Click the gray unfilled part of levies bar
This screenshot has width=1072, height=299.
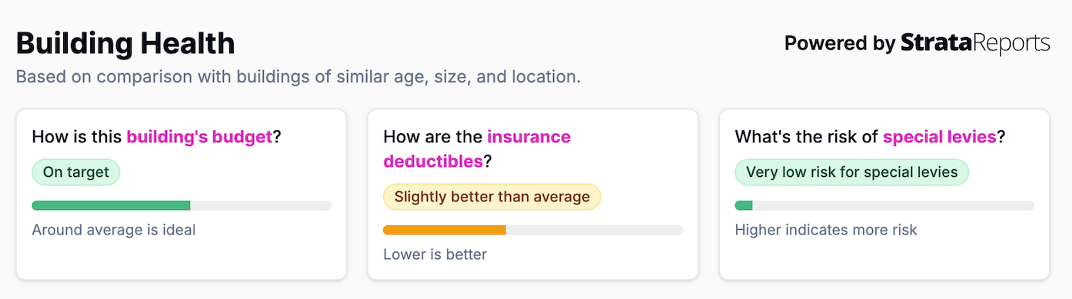[x=893, y=206]
